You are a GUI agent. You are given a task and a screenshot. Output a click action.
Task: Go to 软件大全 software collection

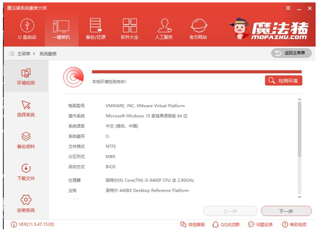click(x=129, y=29)
